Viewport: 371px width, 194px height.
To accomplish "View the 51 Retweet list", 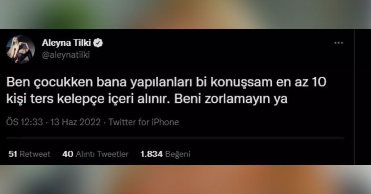I will 29,154.
